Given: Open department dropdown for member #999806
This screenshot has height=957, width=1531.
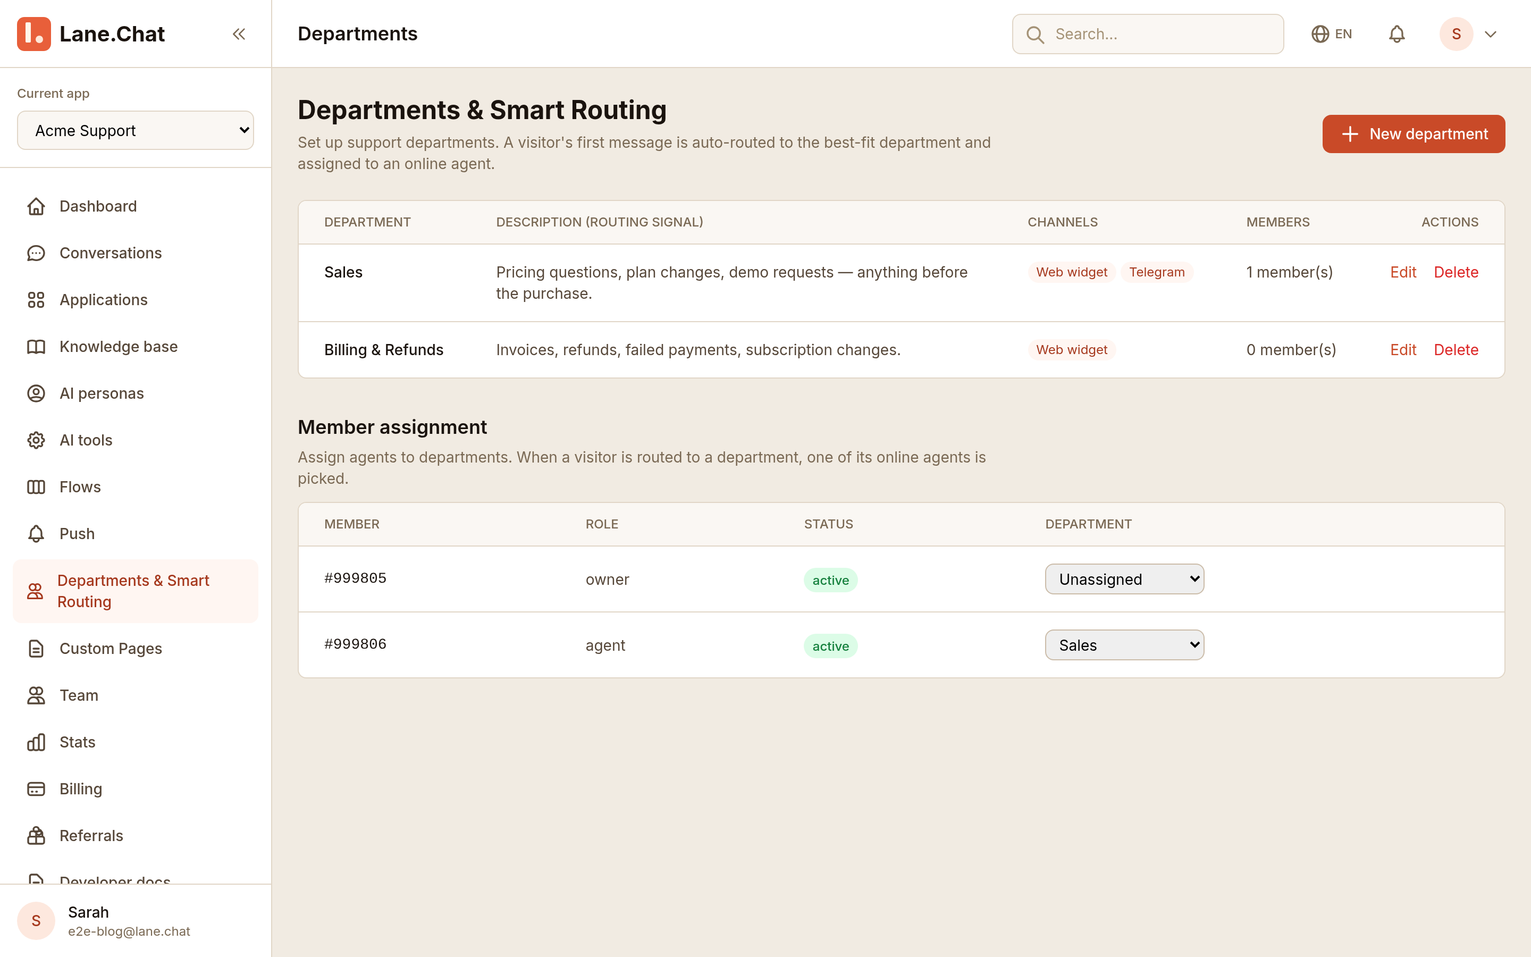Looking at the screenshot, I should coord(1124,645).
